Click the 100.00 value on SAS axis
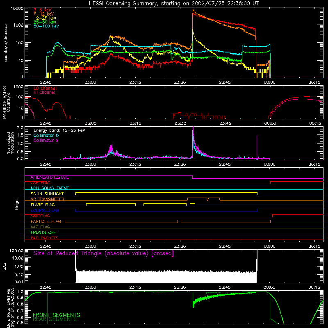The width and height of the screenshot is (328, 328). (x=16, y=251)
